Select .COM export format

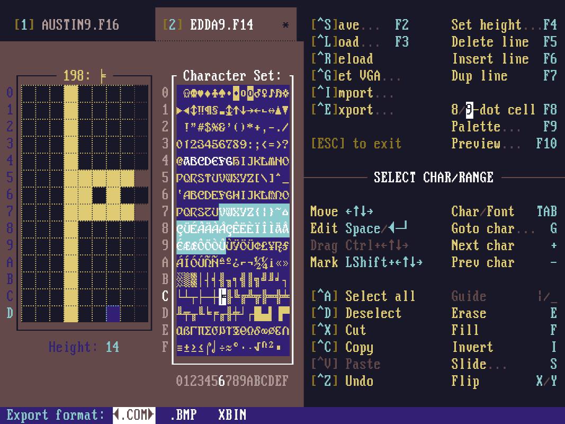click(x=134, y=414)
